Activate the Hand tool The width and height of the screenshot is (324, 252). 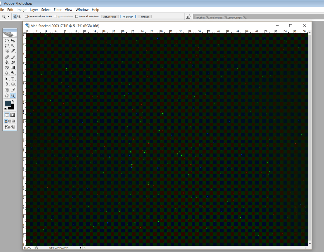(7, 96)
